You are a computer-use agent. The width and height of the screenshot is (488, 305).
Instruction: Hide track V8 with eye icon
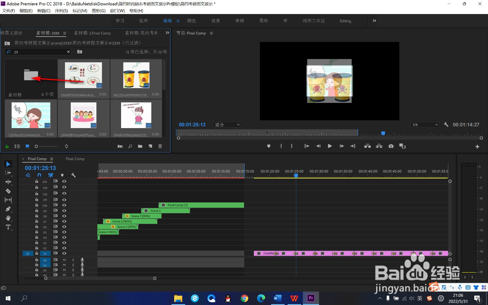[64, 216]
